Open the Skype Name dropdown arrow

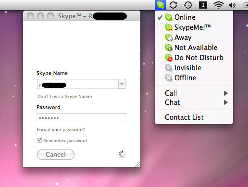122,84
